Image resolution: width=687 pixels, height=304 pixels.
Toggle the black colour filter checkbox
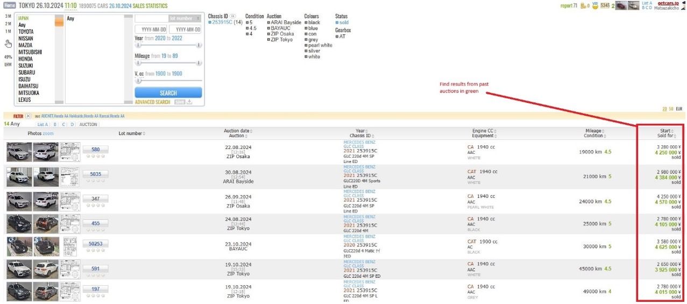coord(306,23)
